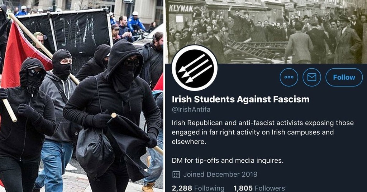Screen dimensions: 367x192
Task: Open the historic crowd header photo
Action: point(266,31)
